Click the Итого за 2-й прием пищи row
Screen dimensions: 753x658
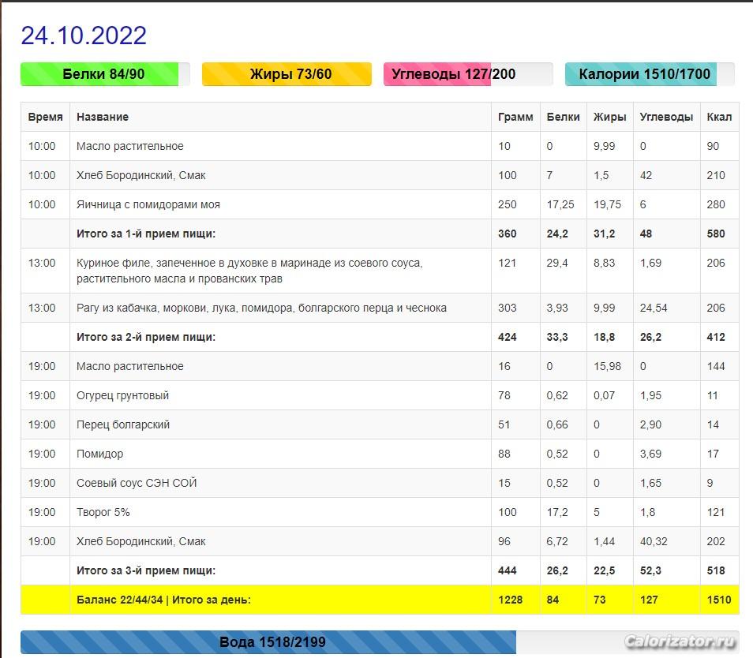(146, 337)
